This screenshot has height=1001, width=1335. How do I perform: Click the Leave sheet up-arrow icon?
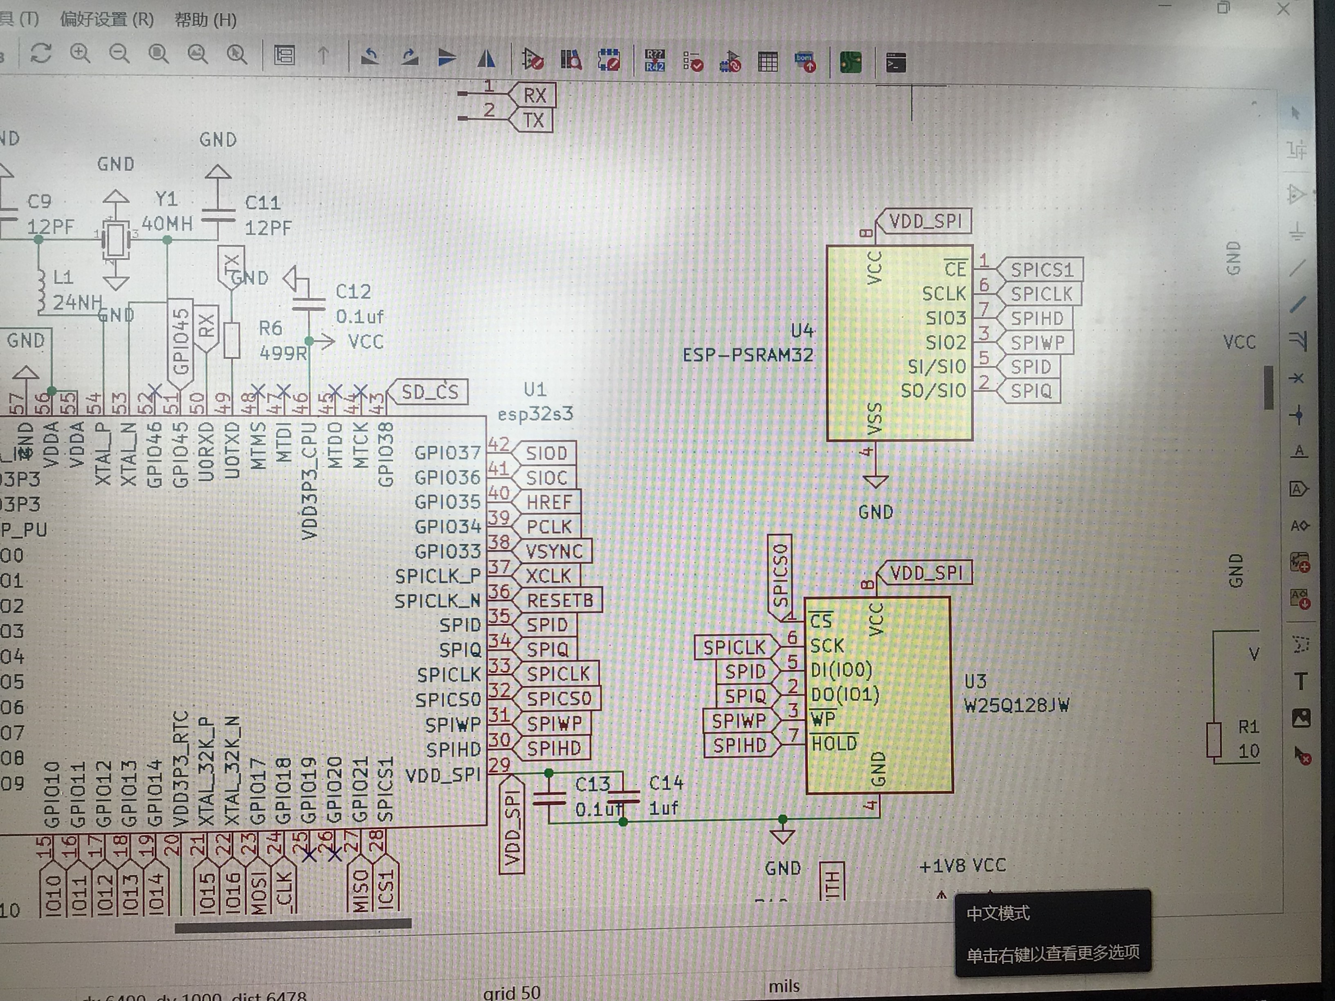point(324,56)
